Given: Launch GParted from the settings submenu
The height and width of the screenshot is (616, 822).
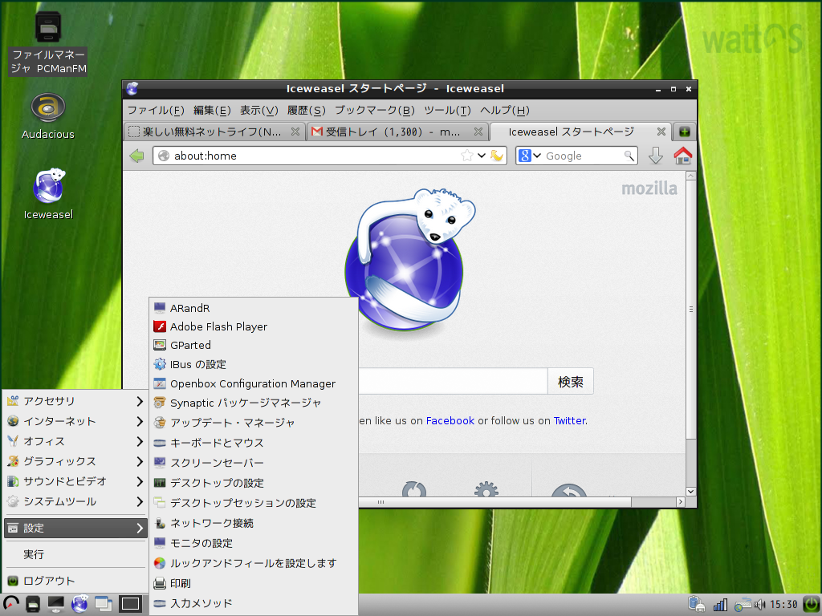Looking at the screenshot, I should (254, 345).
